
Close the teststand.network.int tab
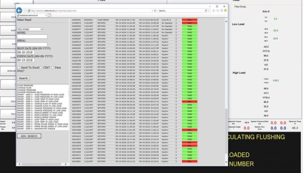(x=46, y=15)
